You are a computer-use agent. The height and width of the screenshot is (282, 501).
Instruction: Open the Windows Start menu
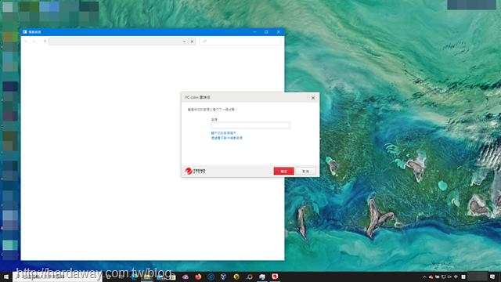6,277
